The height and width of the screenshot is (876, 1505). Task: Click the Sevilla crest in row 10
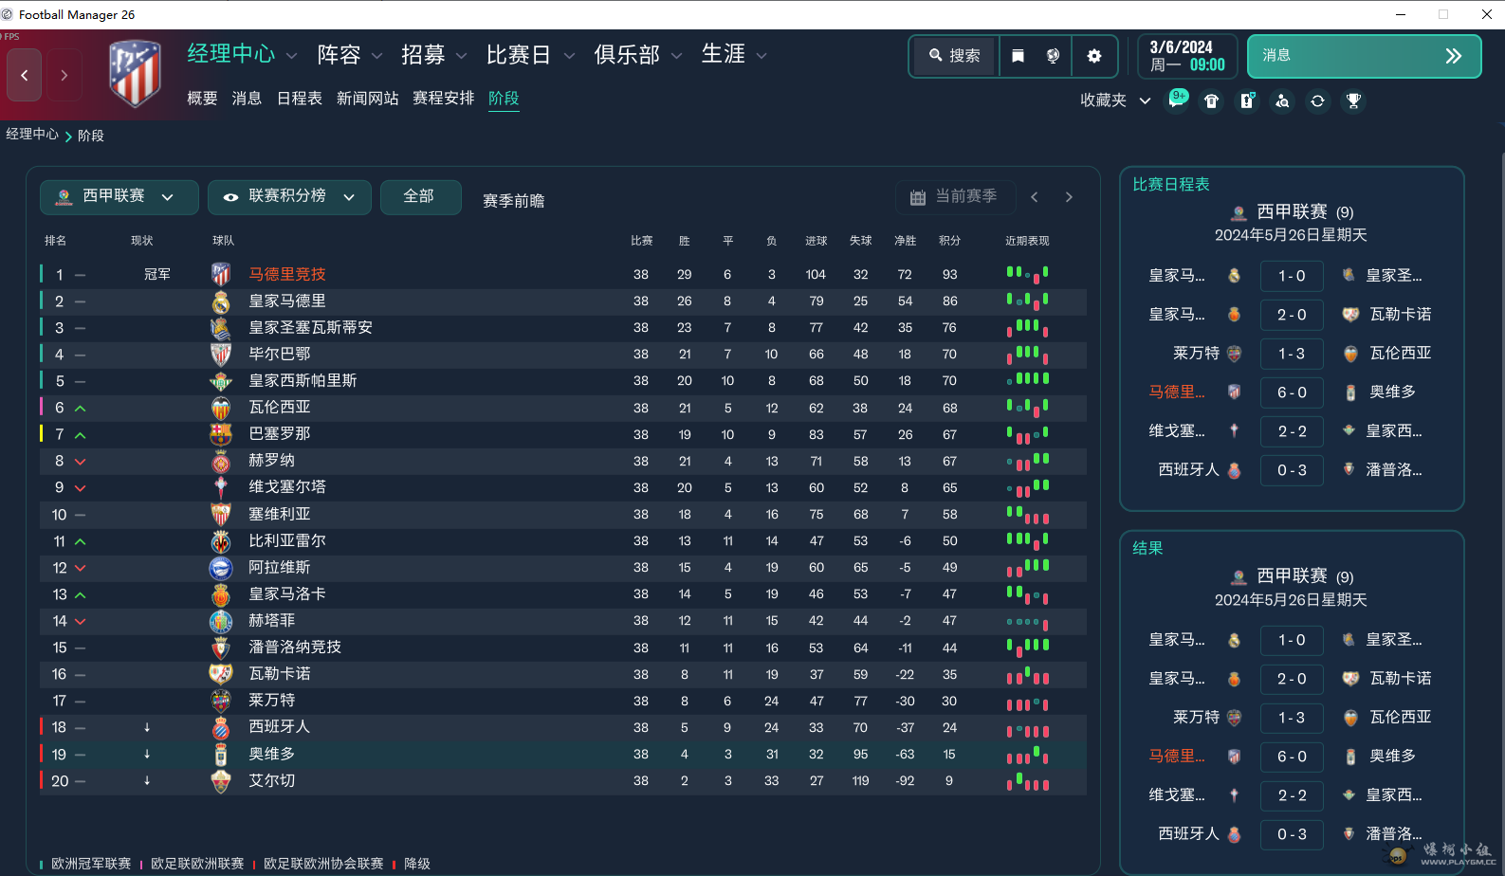point(221,514)
